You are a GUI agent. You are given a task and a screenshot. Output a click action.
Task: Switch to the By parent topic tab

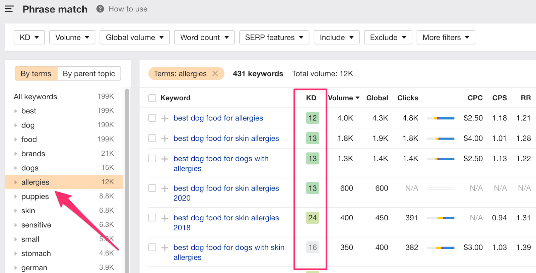coord(89,73)
